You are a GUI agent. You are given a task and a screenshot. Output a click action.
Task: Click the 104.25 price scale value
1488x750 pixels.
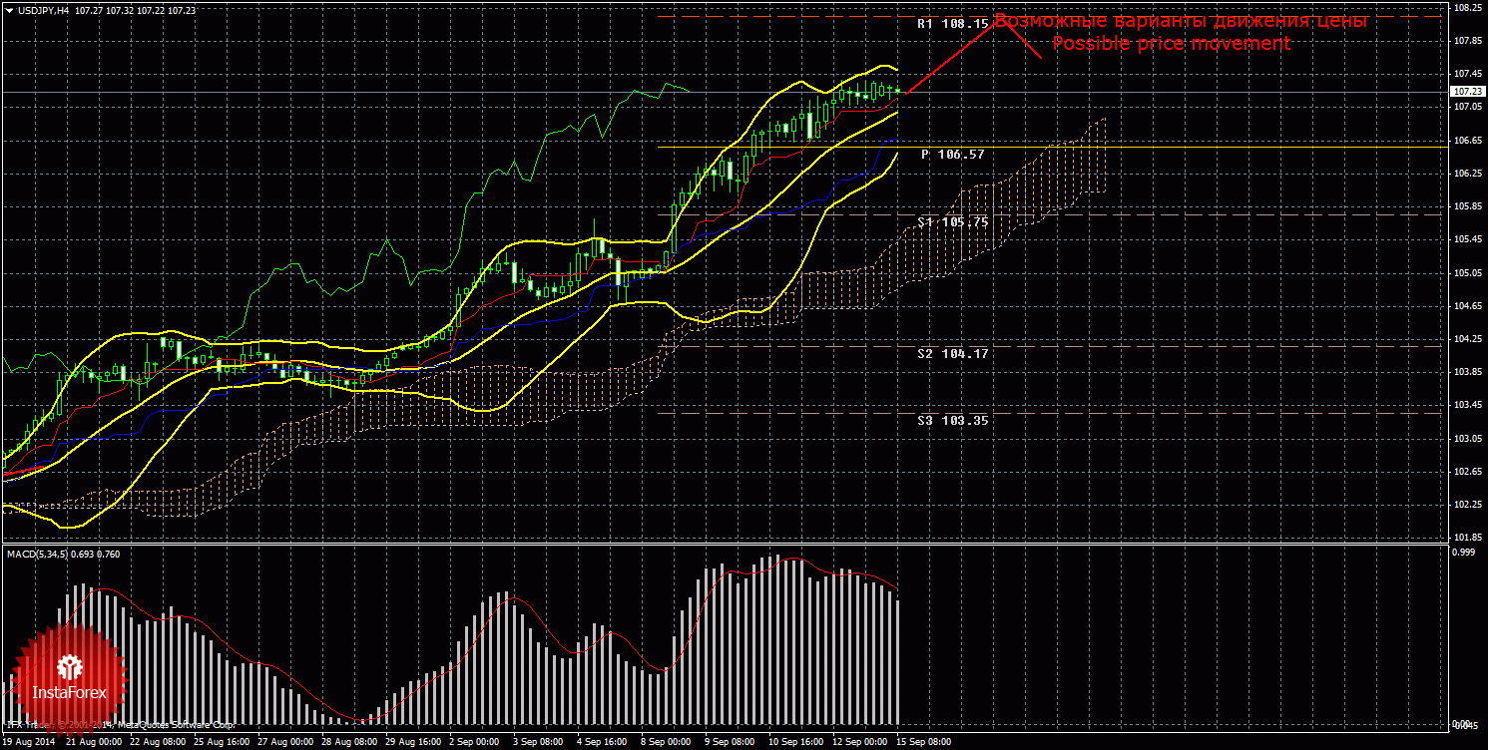[1466, 339]
